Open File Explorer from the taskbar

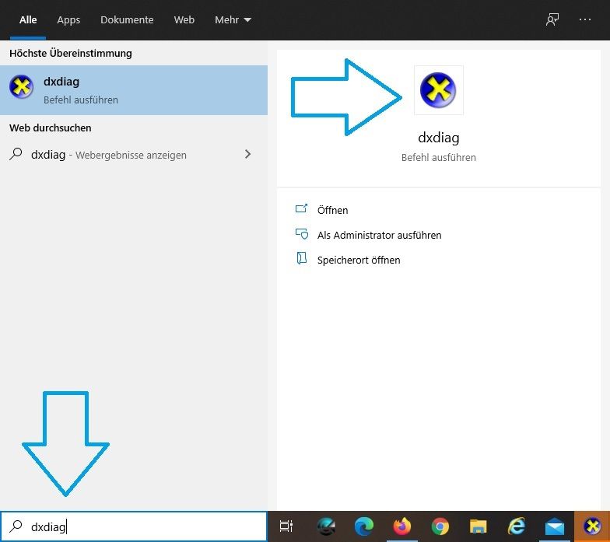coord(478,526)
